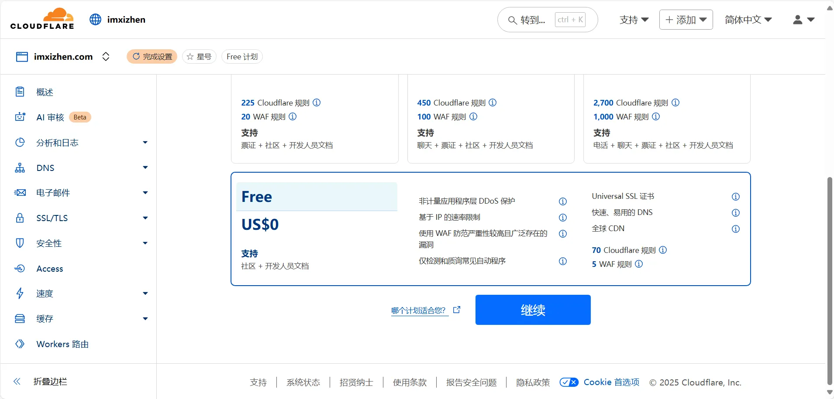Click the 电子邮件 envelope icon
The width and height of the screenshot is (834, 399).
[20, 193]
